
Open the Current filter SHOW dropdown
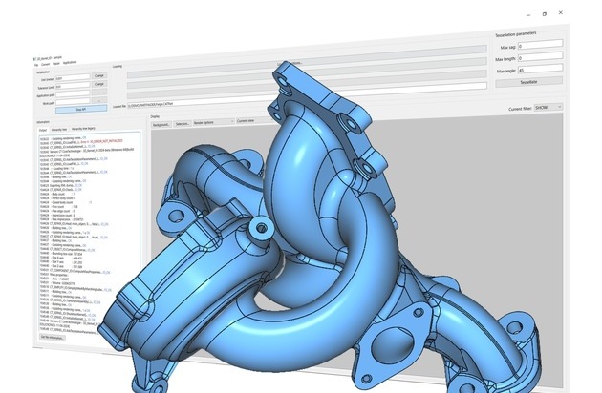pyautogui.click(x=548, y=108)
